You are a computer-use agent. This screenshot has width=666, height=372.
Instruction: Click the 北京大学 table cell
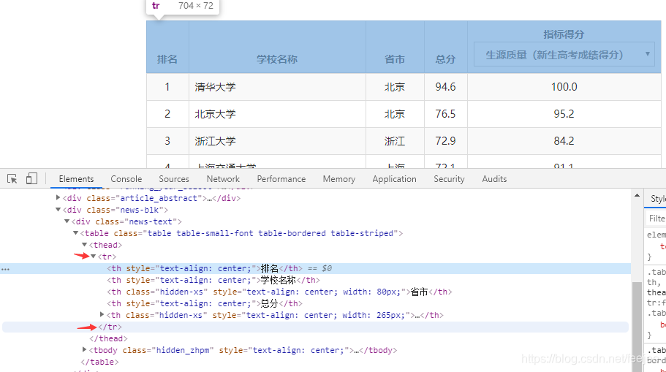(277, 114)
